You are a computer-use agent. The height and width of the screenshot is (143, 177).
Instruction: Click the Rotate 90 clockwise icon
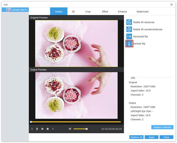(129, 22)
